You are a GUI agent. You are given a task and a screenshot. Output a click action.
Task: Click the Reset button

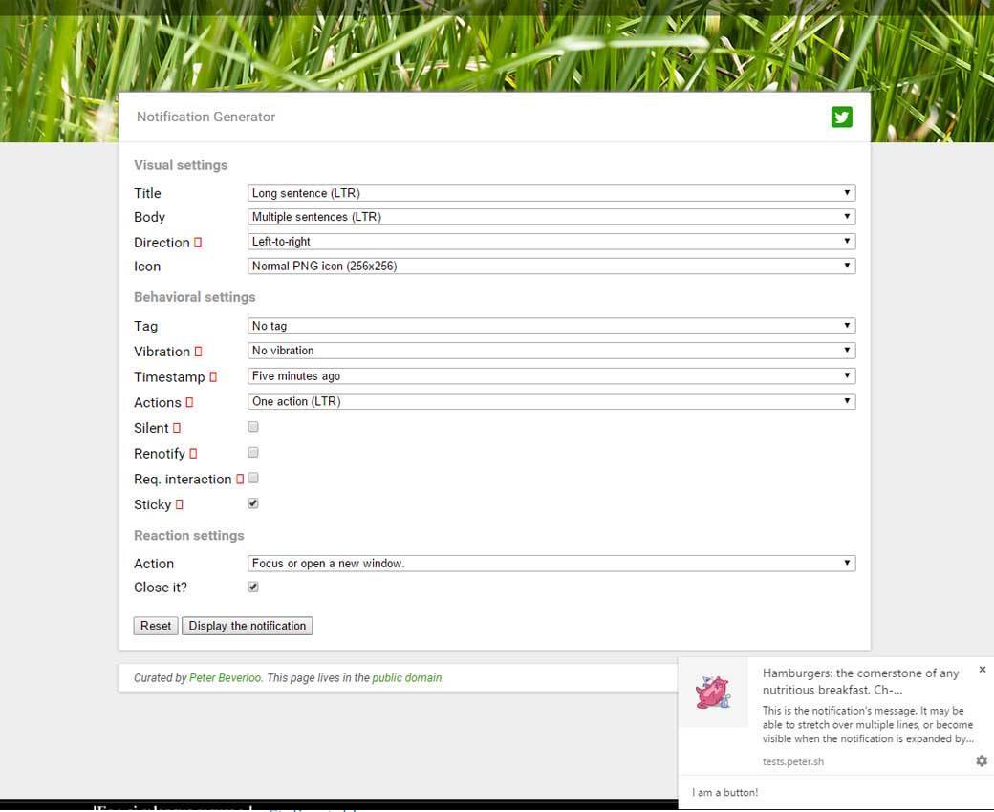156,626
